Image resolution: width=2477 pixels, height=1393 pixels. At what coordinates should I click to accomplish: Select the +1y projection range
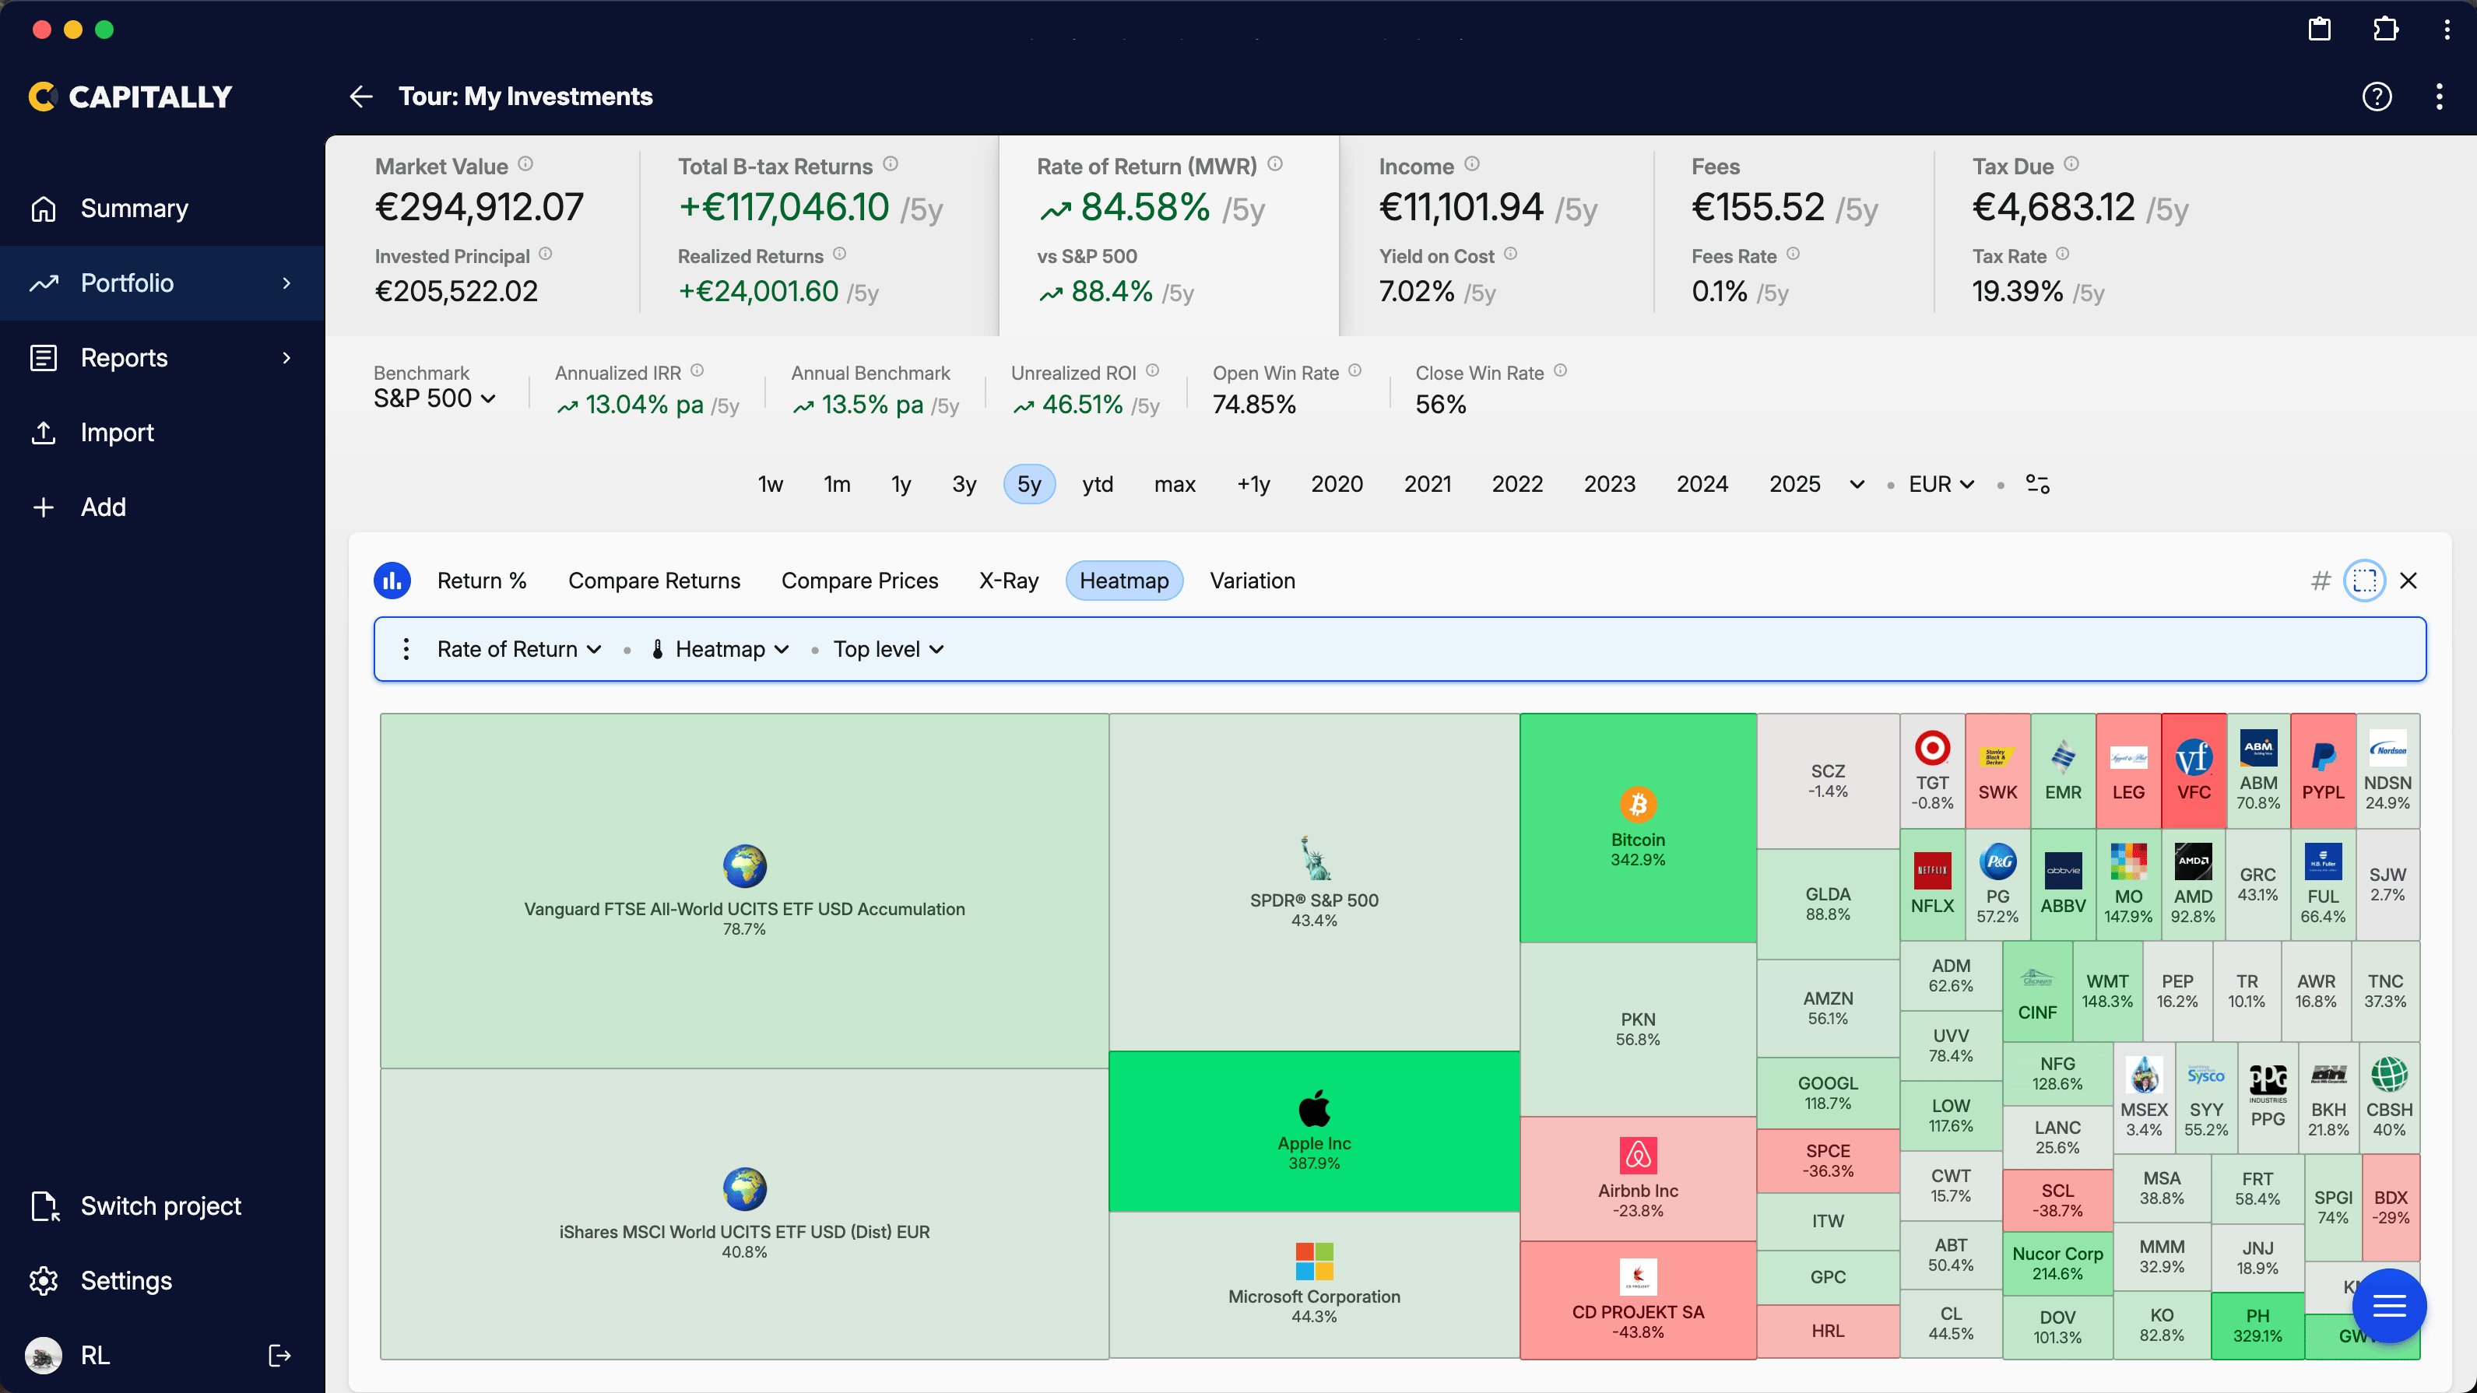1253,483
